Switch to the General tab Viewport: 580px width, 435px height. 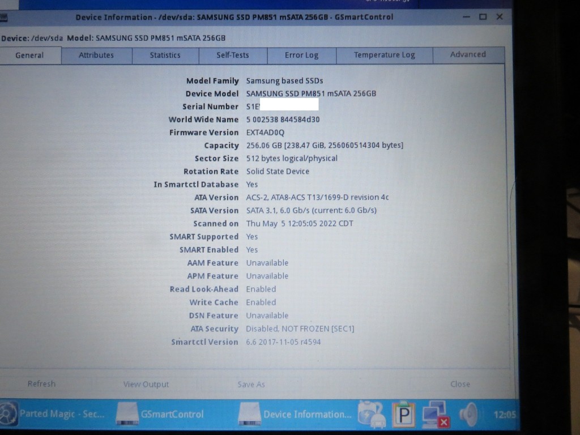click(29, 56)
